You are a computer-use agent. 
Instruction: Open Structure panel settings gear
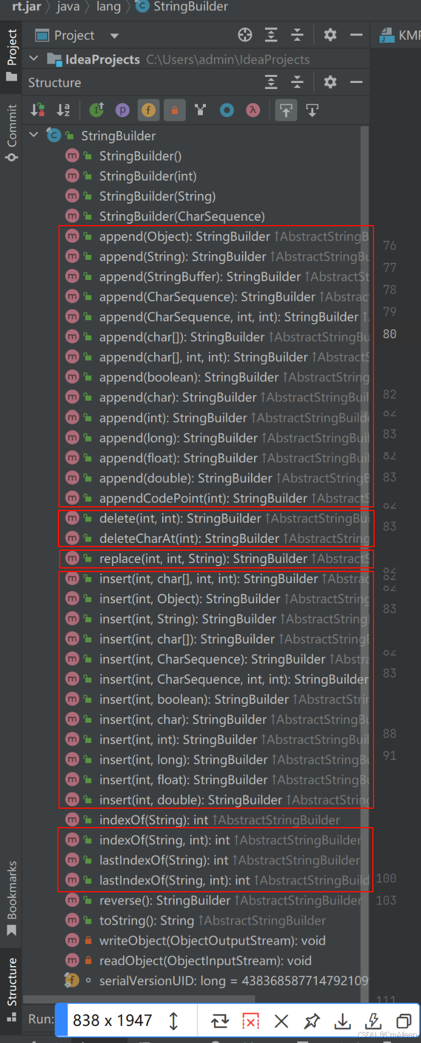(330, 82)
